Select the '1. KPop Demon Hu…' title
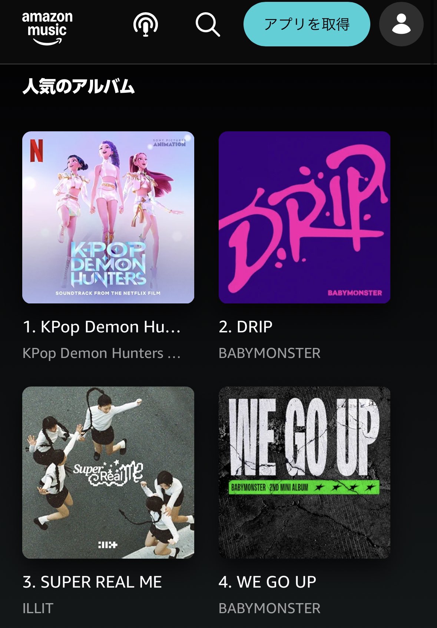Image resolution: width=437 pixels, height=628 pixels. pos(102,327)
